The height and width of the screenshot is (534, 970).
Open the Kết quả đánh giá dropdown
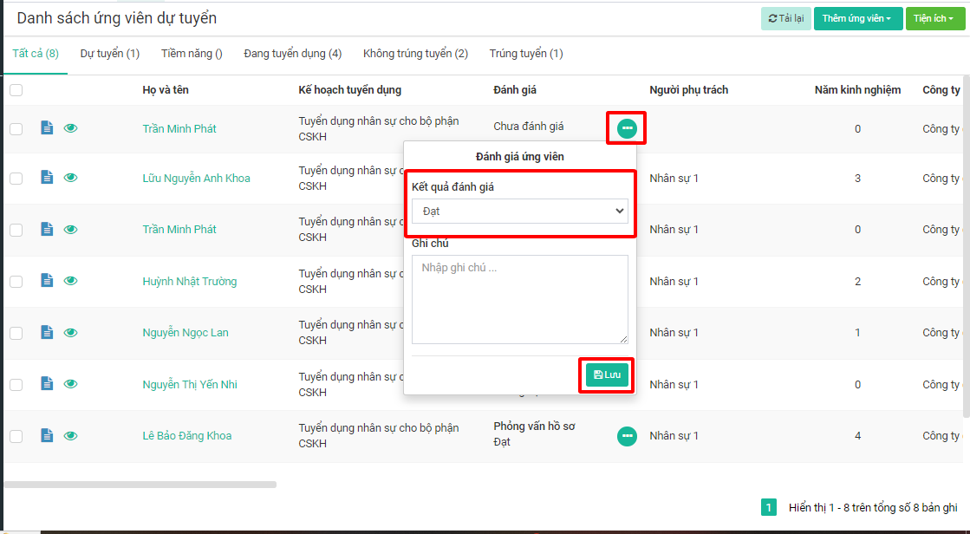[519, 211]
